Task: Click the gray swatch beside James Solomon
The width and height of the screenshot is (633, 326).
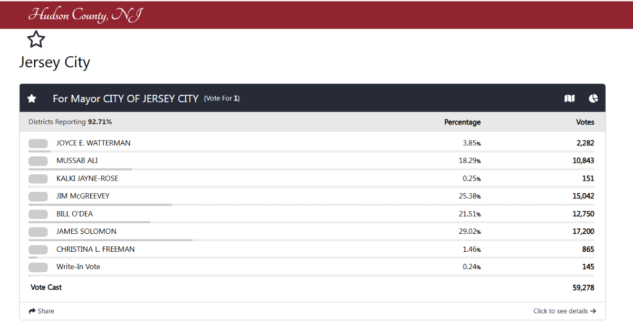Action: click(38, 232)
